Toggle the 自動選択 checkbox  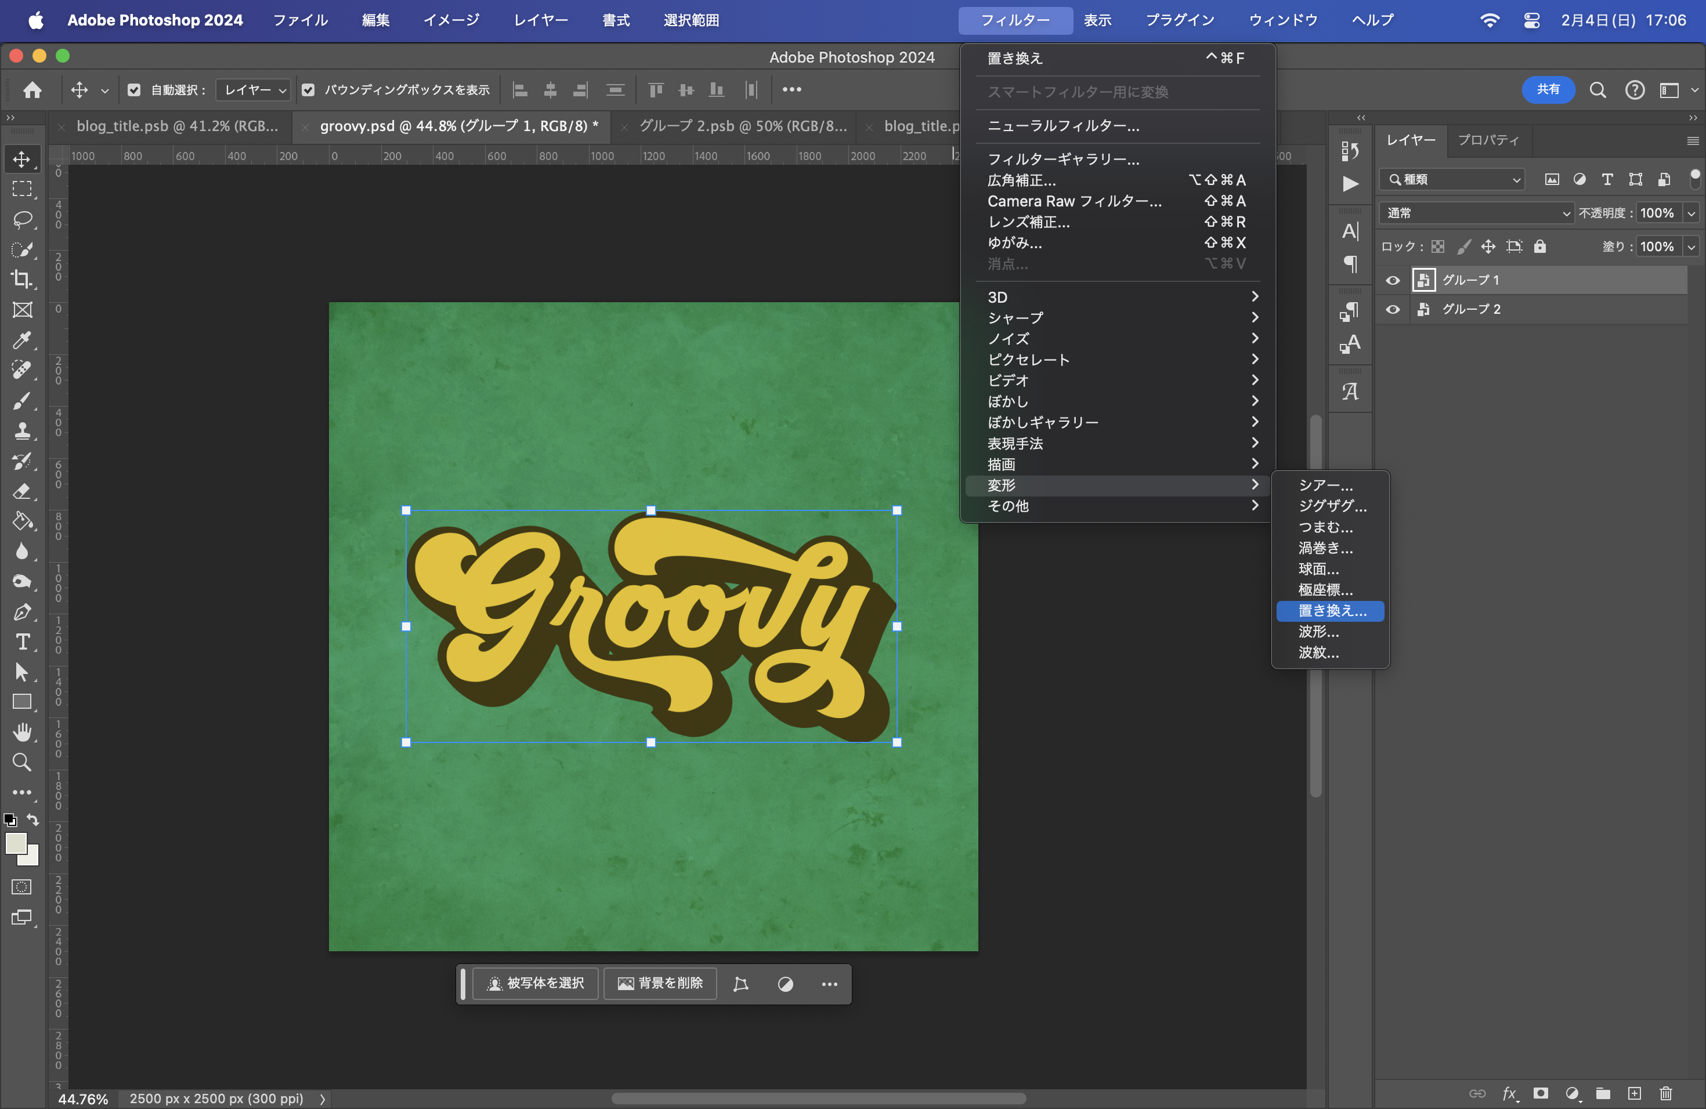(x=134, y=90)
